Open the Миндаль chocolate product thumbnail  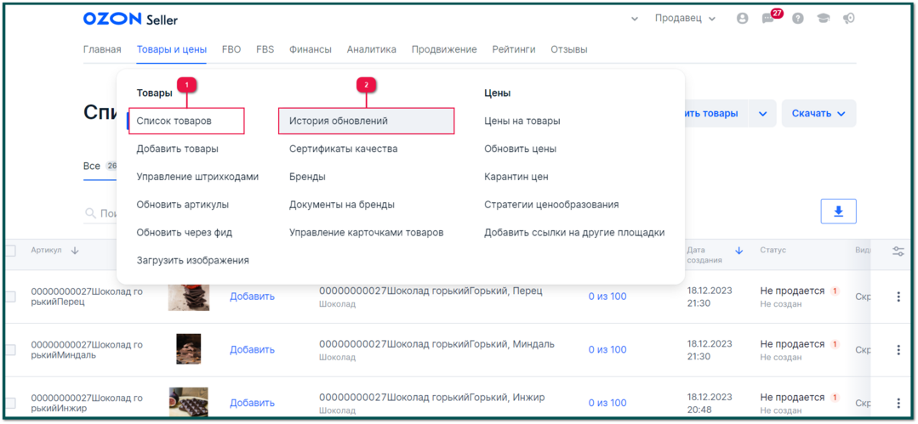(x=189, y=349)
